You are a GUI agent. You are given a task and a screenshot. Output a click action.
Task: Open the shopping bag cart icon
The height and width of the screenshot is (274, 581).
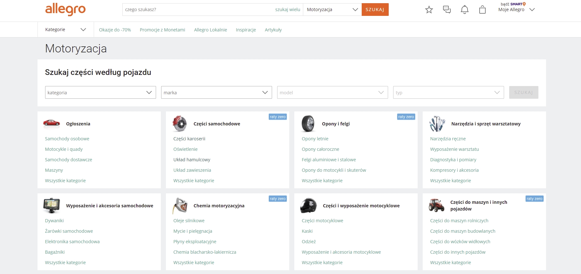click(x=482, y=10)
